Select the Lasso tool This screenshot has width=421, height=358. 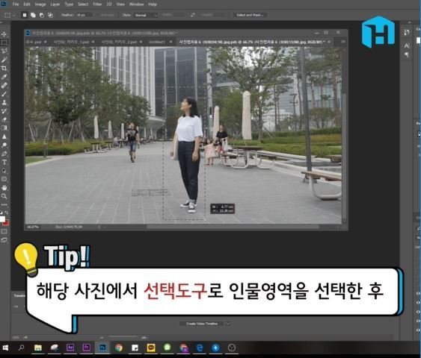tap(4, 51)
